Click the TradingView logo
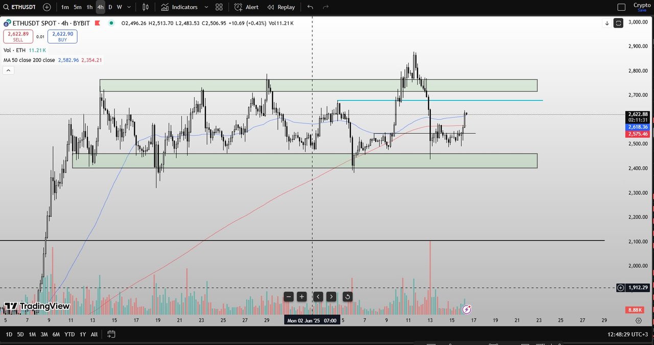This screenshot has width=654, height=345. (37, 306)
